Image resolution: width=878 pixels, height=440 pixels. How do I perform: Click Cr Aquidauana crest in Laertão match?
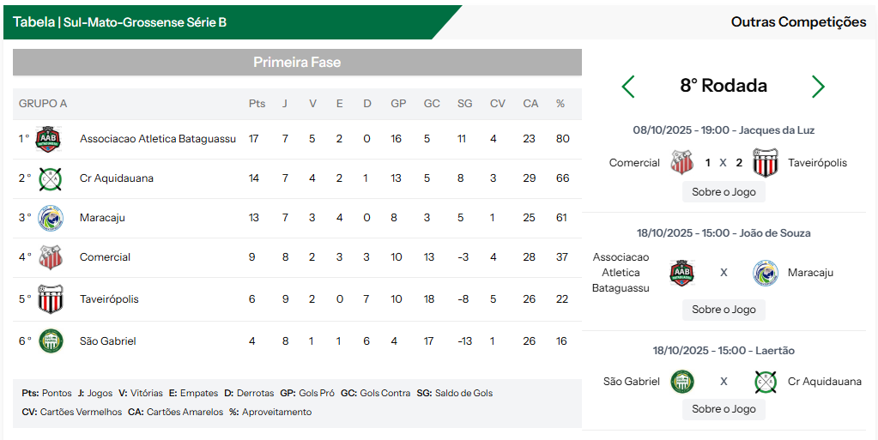click(766, 382)
